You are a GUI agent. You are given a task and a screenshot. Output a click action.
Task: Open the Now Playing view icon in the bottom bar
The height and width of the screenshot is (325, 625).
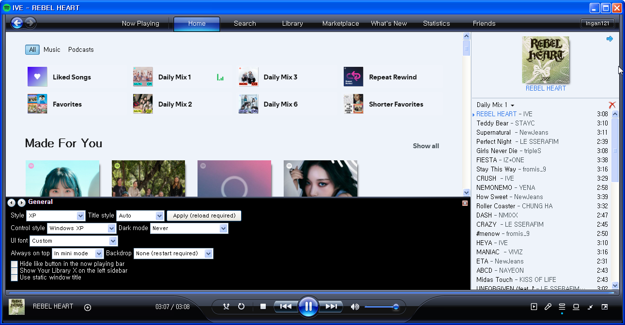coord(534,307)
